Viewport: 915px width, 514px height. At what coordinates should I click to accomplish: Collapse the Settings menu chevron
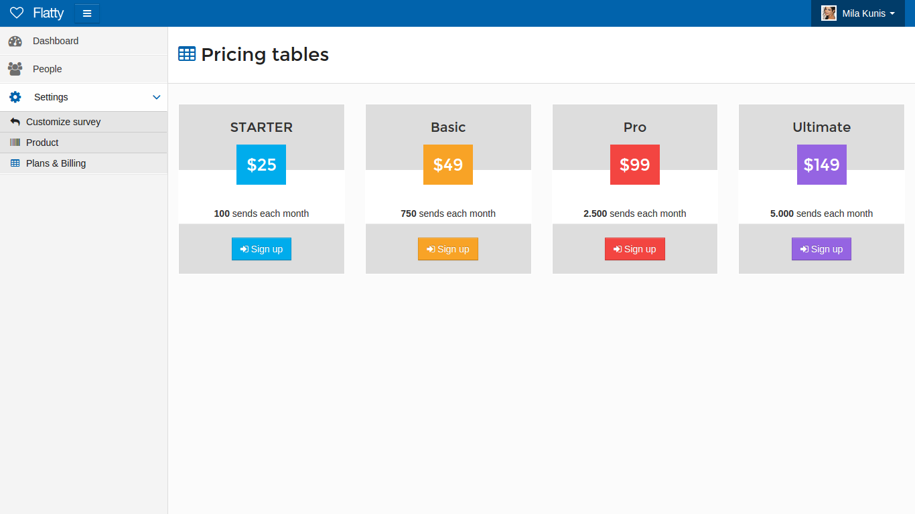point(157,97)
